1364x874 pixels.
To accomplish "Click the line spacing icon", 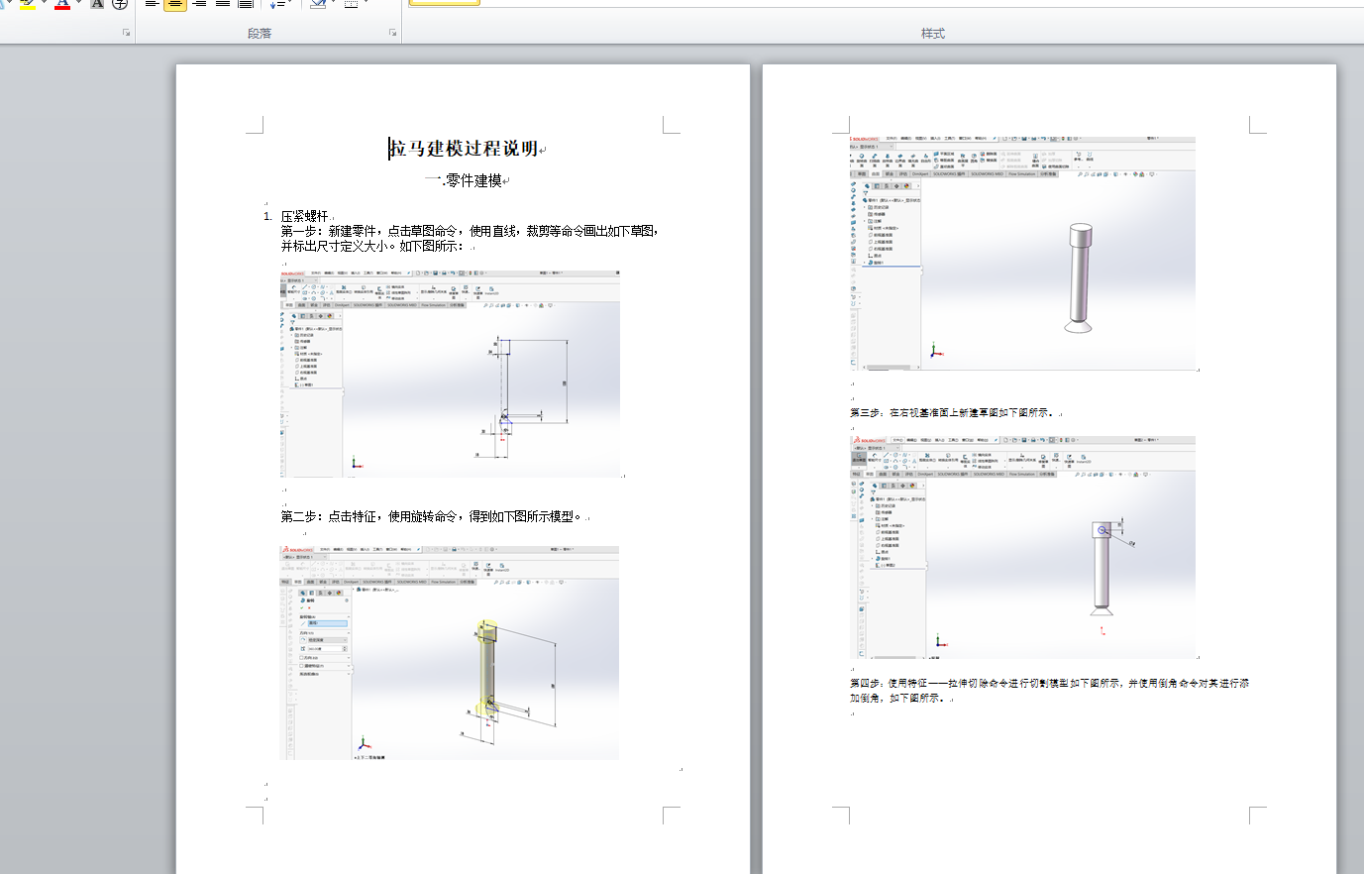I will click(276, 4).
